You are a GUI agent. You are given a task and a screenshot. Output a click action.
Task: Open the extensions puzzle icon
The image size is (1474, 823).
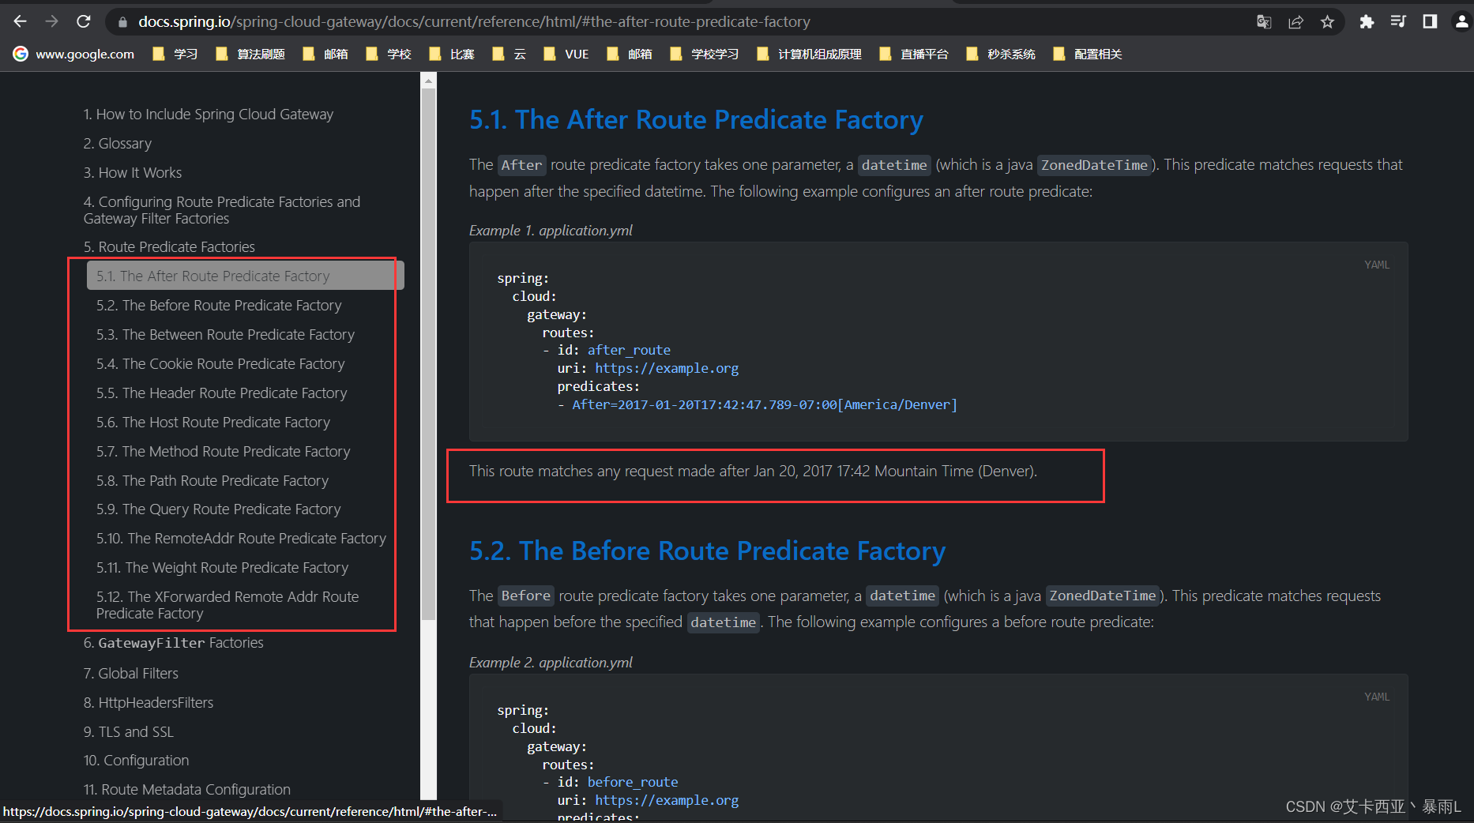[1367, 22]
